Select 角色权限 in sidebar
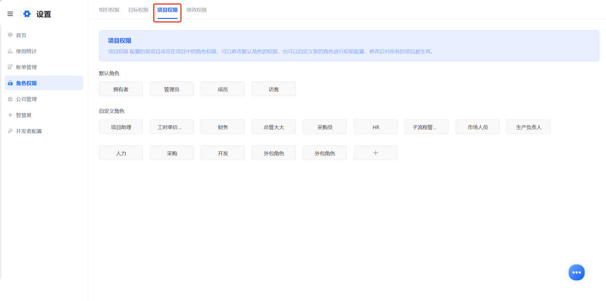This screenshot has width=606, height=301. (x=44, y=83)
